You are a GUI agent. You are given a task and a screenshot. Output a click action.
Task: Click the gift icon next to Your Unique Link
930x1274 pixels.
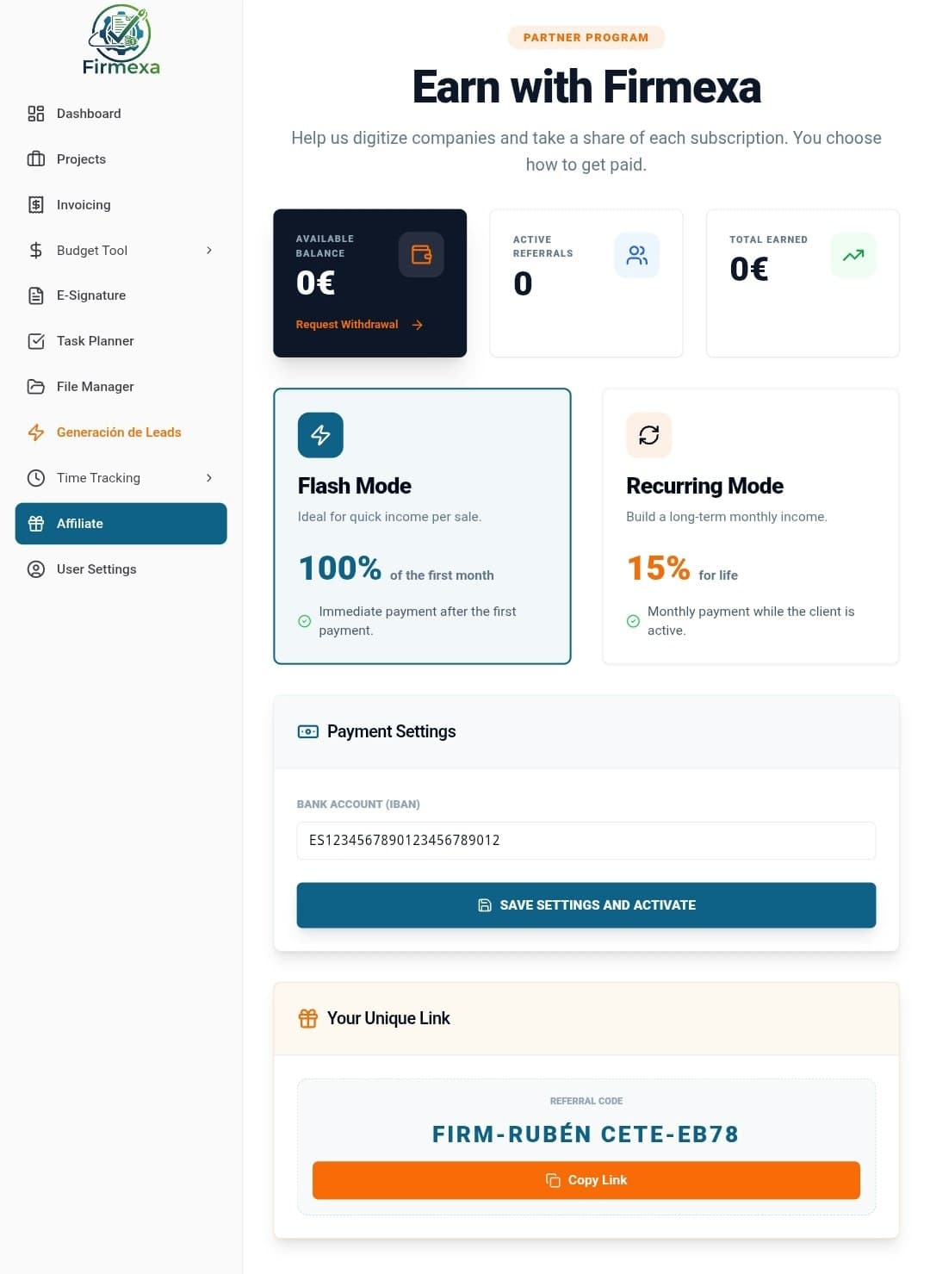click(x=307, y=1017)
